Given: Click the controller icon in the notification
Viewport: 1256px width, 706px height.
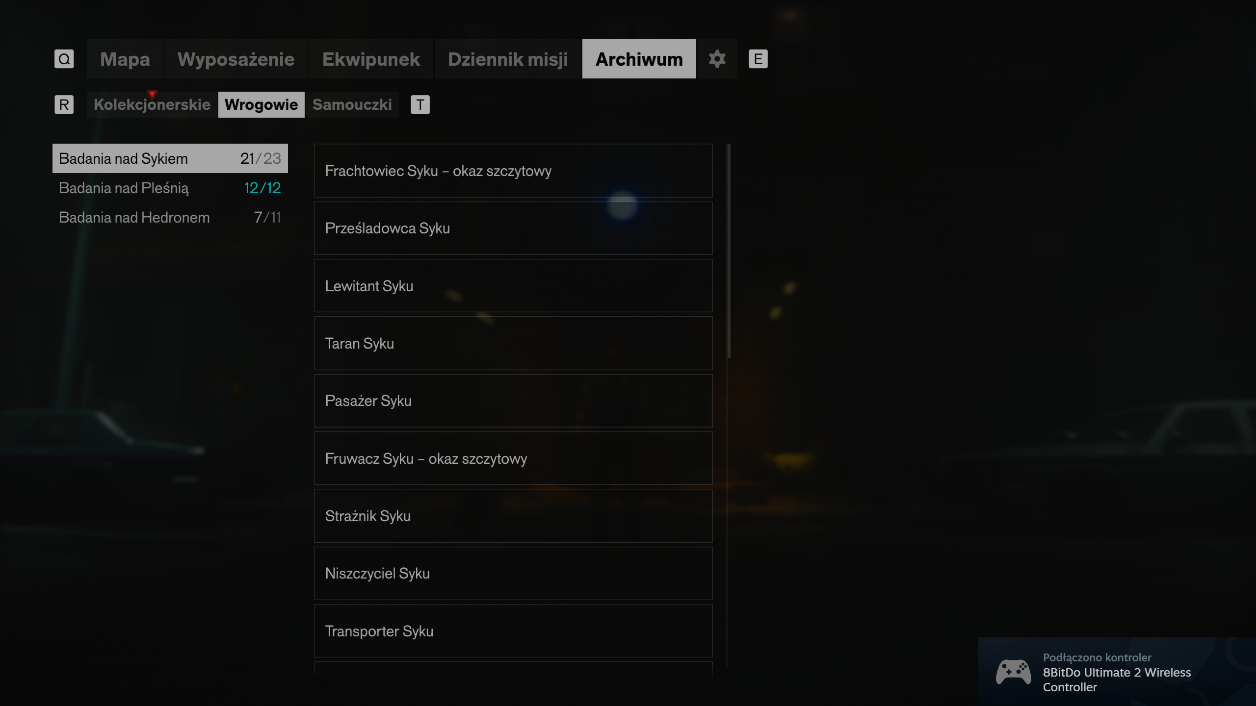Looking at the screenshot, I should tap(1013, 672).
